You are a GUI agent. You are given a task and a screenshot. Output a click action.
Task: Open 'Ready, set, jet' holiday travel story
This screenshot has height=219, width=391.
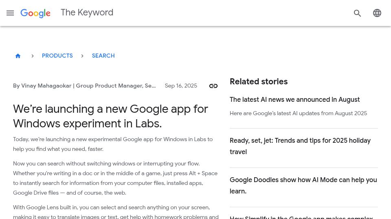(x=300, y=146)
